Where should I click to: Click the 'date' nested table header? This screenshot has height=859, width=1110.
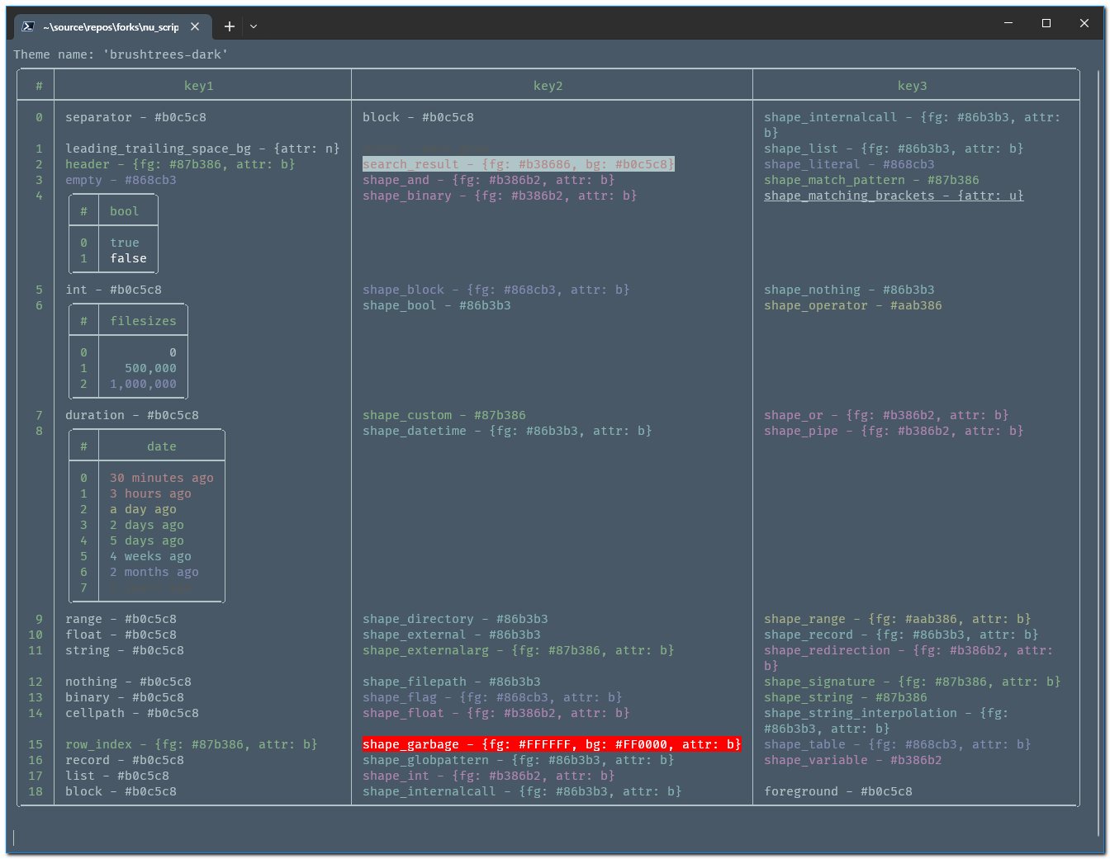point(162,446)
